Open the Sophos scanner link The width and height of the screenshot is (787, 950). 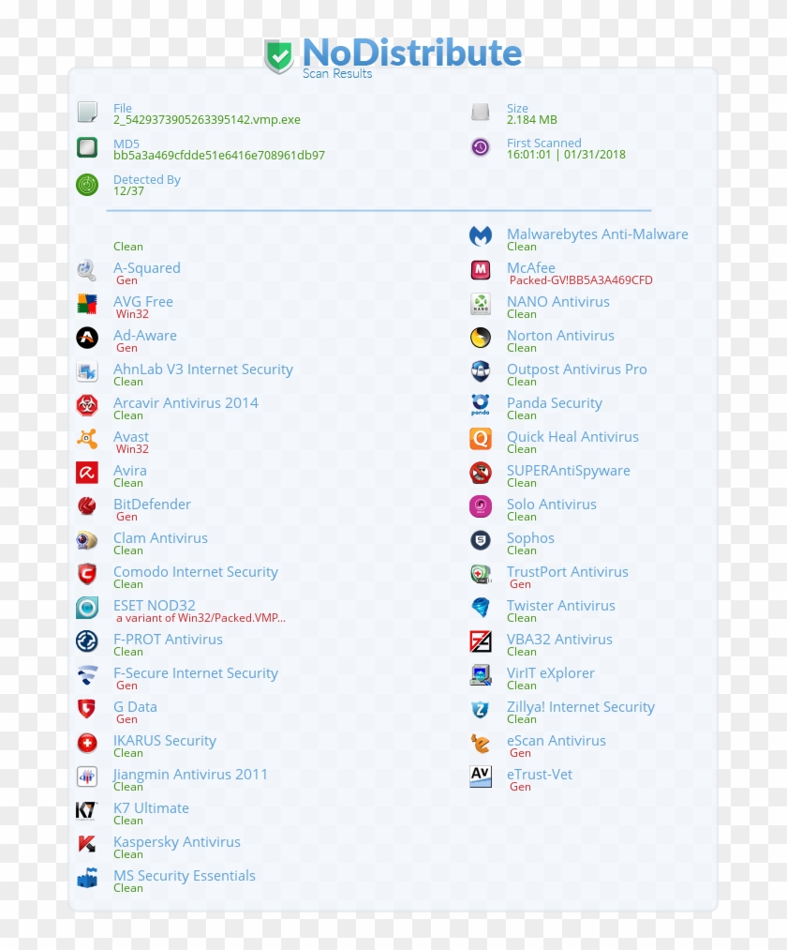(530, 538)
